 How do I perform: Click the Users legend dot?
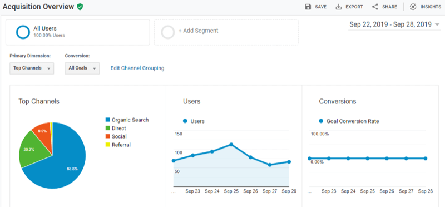pos(185,121)
